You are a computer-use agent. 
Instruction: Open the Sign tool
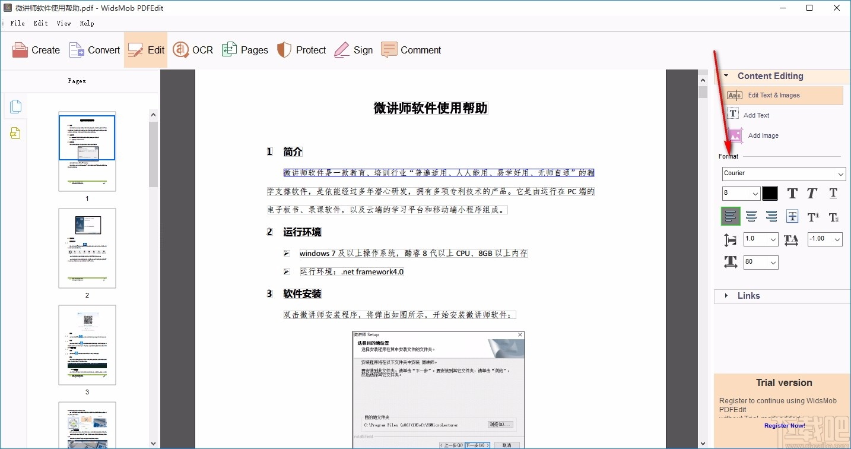[354, 50]
